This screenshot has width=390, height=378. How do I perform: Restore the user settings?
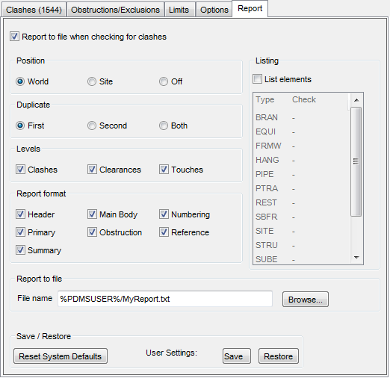coord(278,356)
